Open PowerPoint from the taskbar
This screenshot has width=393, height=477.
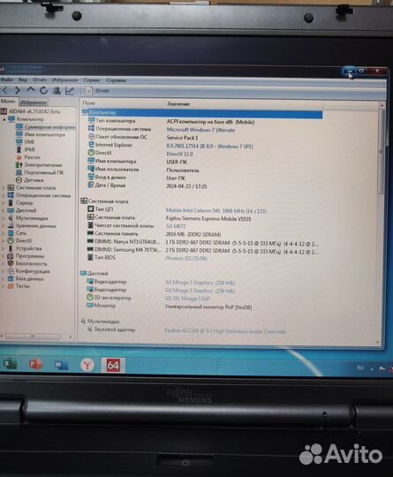click(36, 364)
